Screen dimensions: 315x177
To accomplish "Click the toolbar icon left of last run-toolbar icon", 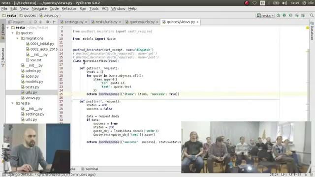I will [x=297, y=15].
